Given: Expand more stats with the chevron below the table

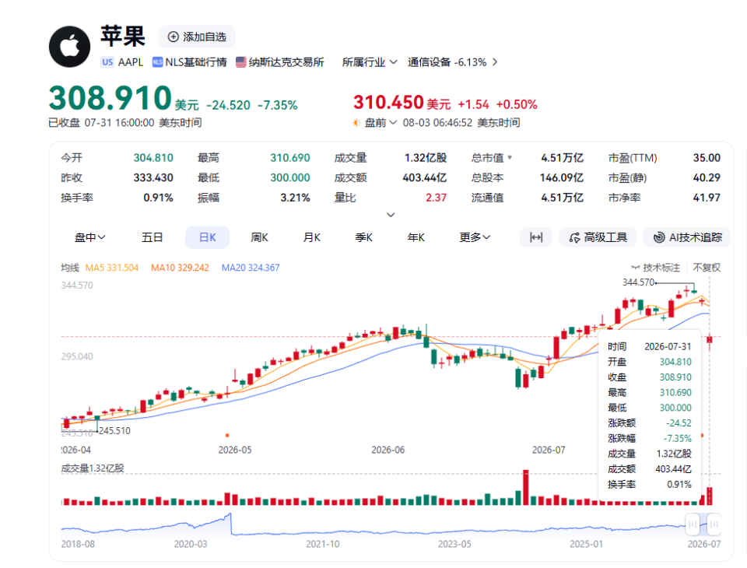Looking at the screenshot, I should [x=391, y=215].
